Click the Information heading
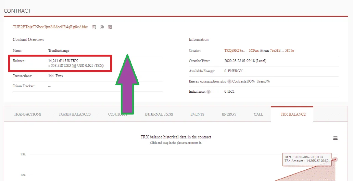The image size is (353, 181). pyautogui.click(x=199, y=40)
